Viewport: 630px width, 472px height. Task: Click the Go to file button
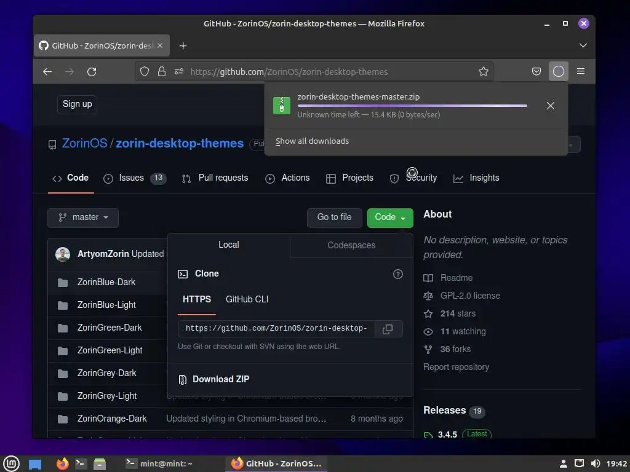(x=334, y=218)
